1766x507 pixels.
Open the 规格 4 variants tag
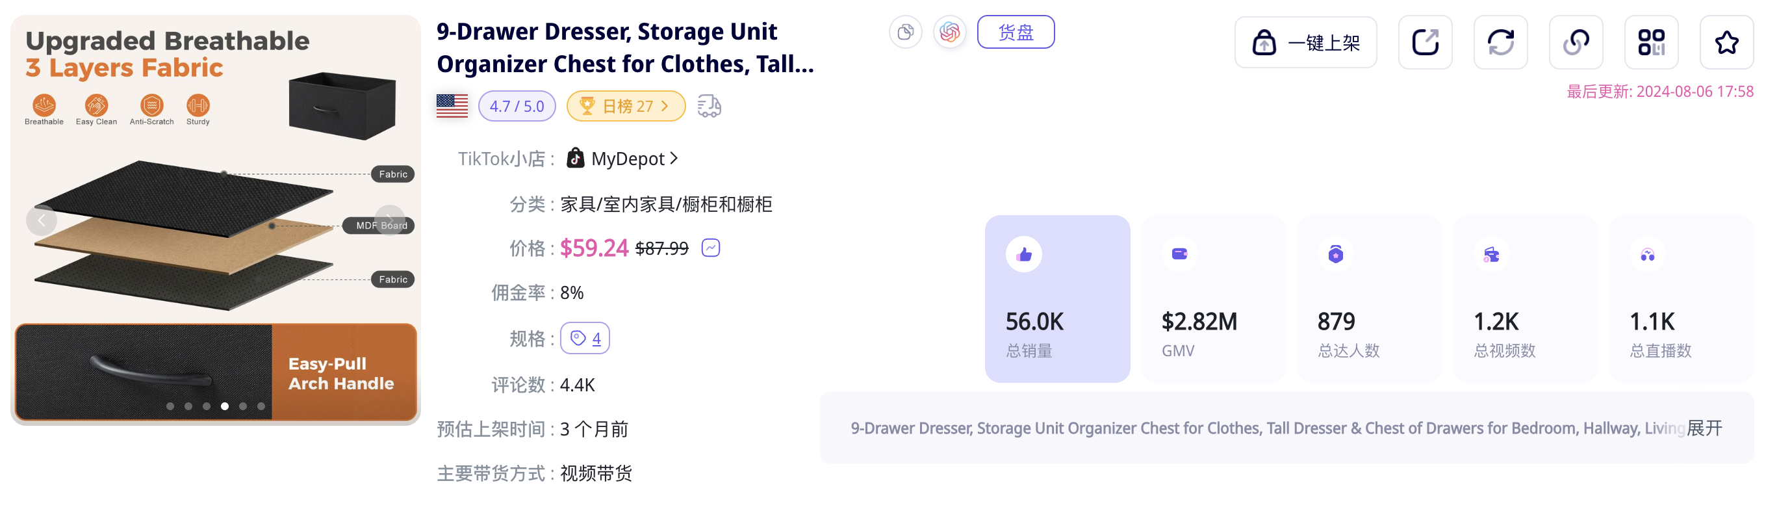[585, 338]
